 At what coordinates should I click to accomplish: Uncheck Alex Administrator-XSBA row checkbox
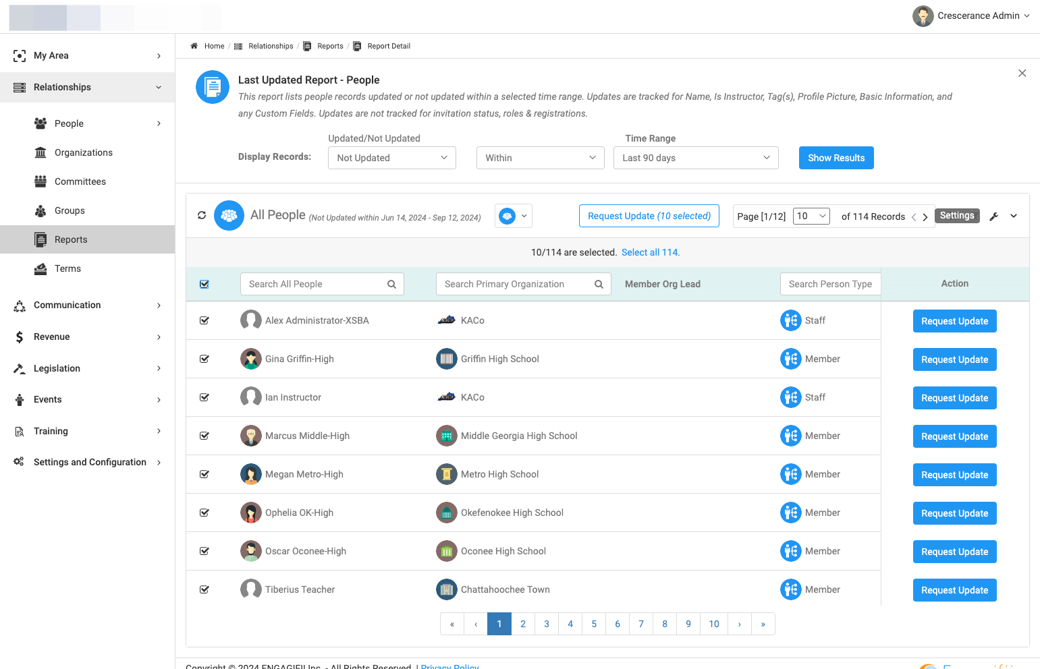point(204,320)
